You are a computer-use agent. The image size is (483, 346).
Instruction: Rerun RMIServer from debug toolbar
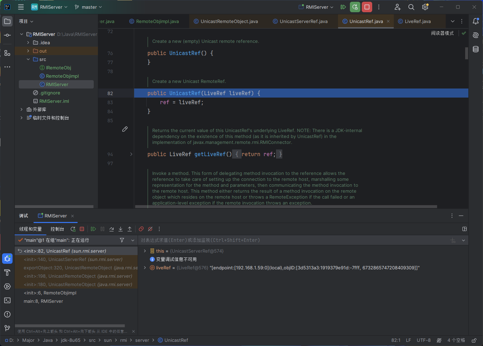click(x=73, y=229)
